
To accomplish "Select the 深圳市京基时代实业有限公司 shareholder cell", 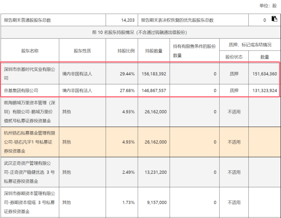I will click(30, 74).
